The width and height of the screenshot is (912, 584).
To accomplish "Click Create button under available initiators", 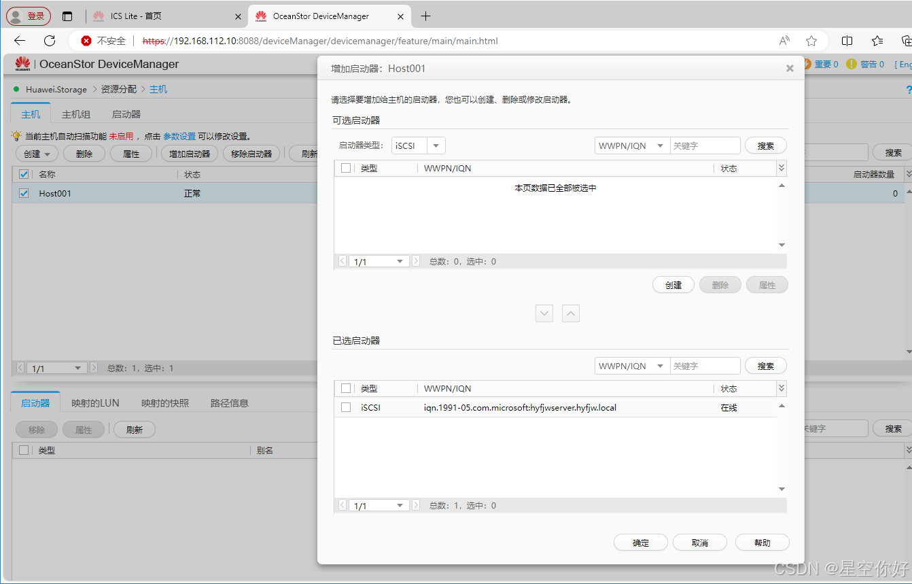I will click(x=673, y=285).
